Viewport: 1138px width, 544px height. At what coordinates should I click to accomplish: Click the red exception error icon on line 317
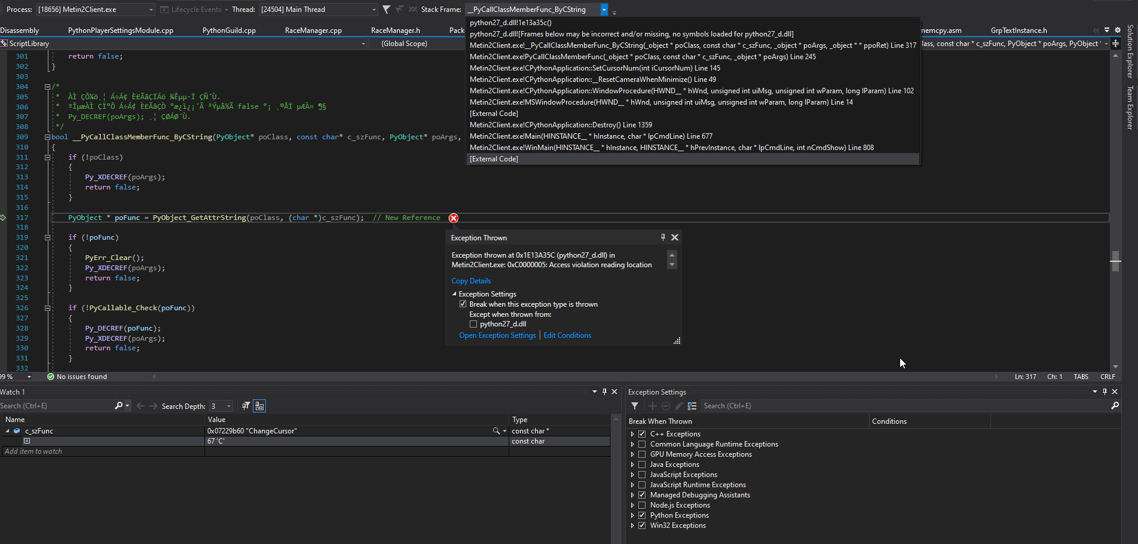pyautogui.click(x=454, y=218)
